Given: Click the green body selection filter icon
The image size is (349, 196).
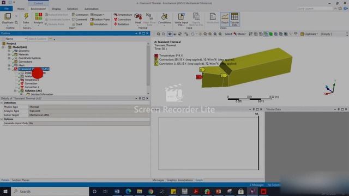Looking at the screenshot, I should pyautogui.click(x=271, y=34).
